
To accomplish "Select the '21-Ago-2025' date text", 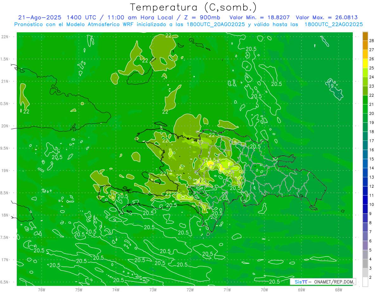I will [40, 17].
